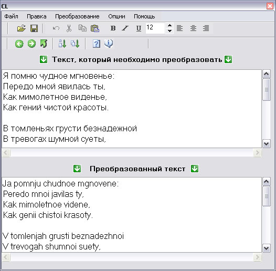Click the font size input field
The width and height of the screenshot is (276, 271).
pyautogui.click(x=155, y=28)
